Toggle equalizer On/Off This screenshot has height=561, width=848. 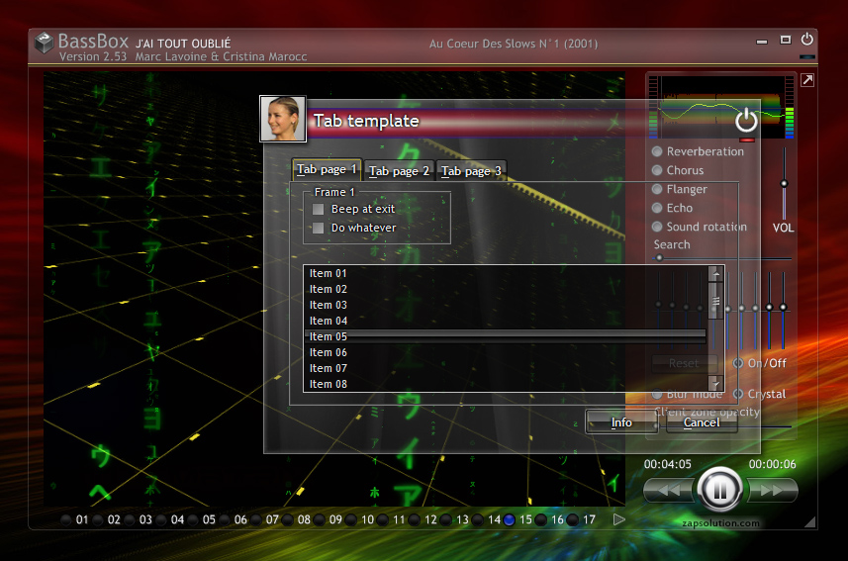738,363
